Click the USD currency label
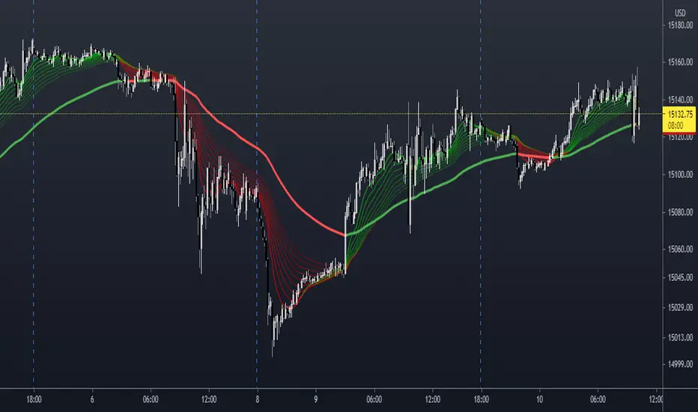 (x=680, y=13)
